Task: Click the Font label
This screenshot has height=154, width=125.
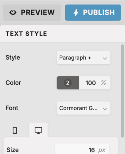Action: [x=12, y=108]
